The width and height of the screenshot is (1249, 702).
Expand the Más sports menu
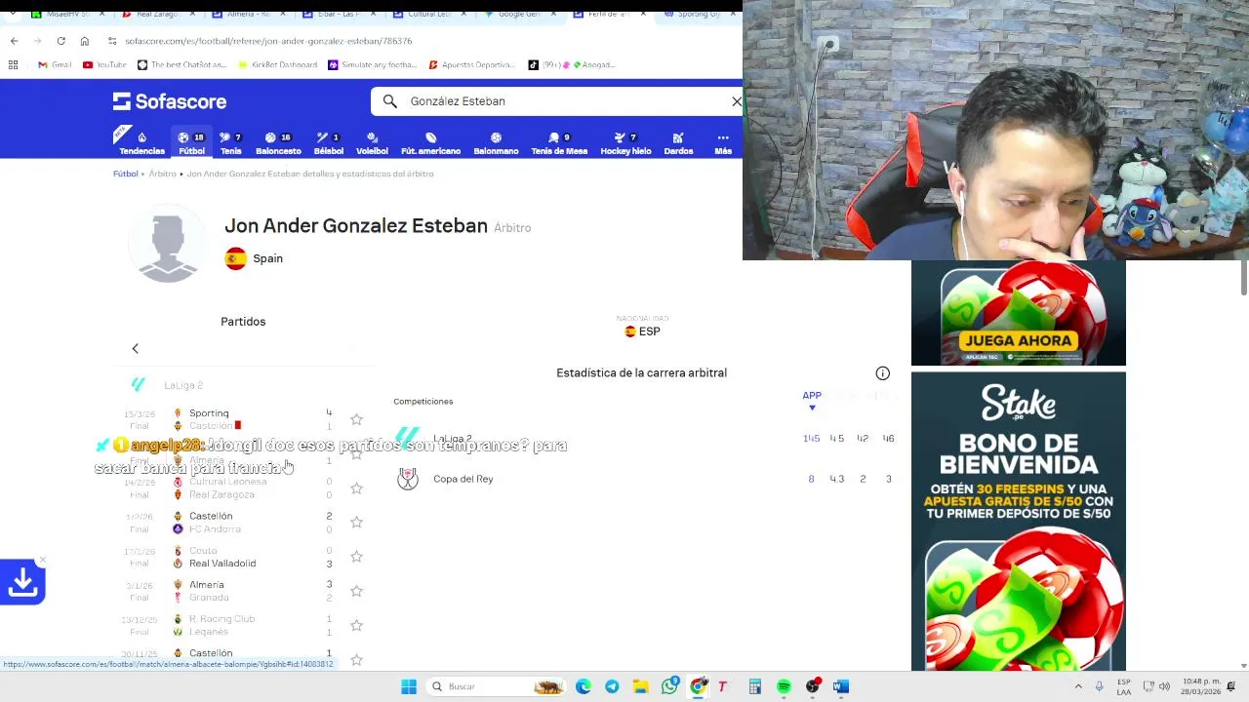[x=723, y=143]
